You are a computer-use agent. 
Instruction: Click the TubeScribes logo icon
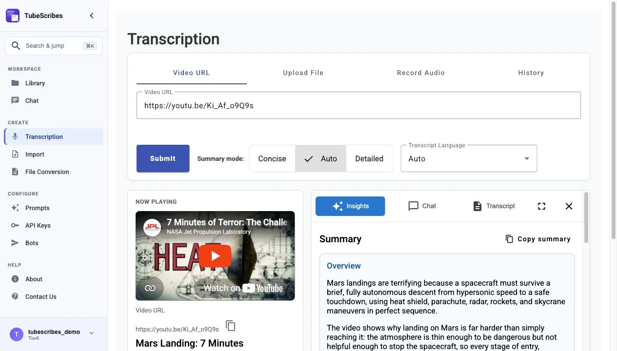pyautogui.click(x=13, y=16)
